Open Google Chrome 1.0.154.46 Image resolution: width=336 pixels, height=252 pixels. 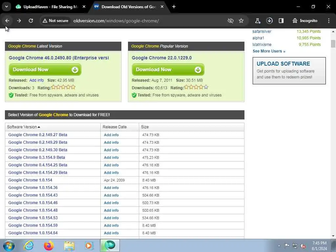[33, 203]
